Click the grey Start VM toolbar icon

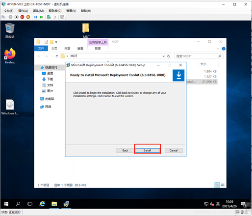(10, 17)
